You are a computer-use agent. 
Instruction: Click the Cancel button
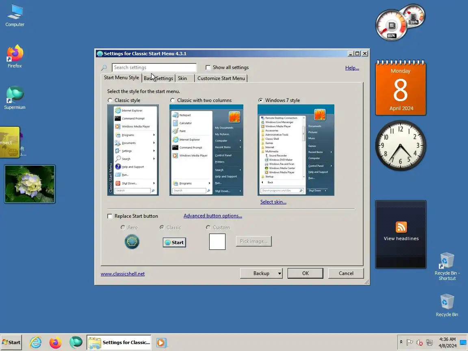(x=346, y=273)
